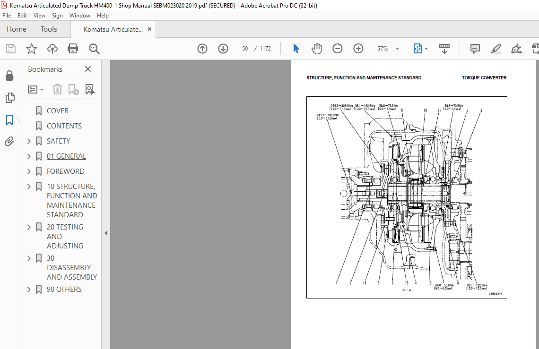Viewport: 539px width, 349px height.
Task: Open Attachments paperclip panel
Action: coord(9,141)
